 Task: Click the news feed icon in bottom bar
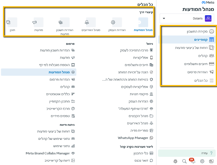pos(211,161)
